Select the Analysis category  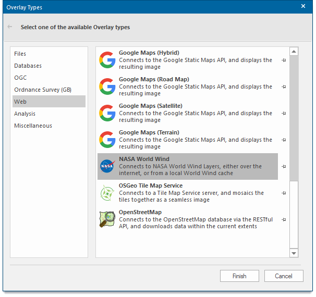pyautogui.click(x=49, y=114)
